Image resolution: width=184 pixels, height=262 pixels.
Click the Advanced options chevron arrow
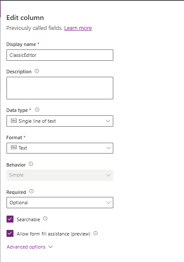[50, 247]
